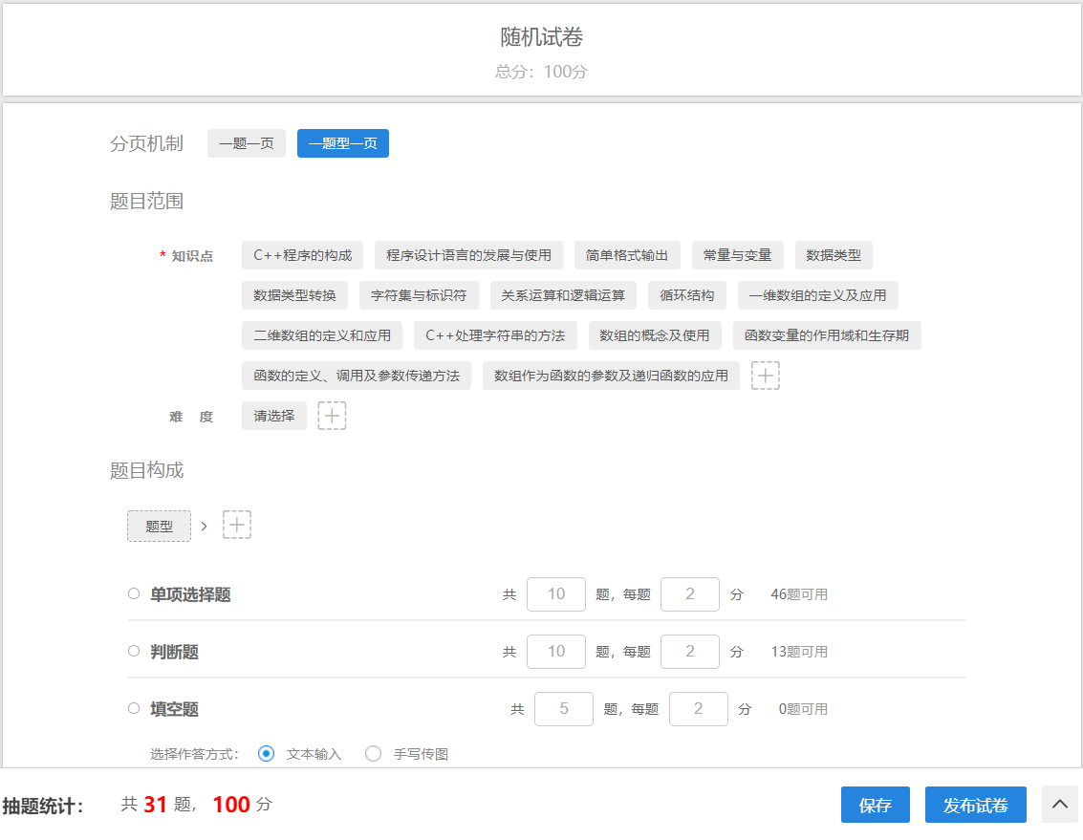Select the 单项选择题 radio circle
Image resolution: width=1083 pixels, height=840 pixels.
pyautogui.click(x=134, y=593)
